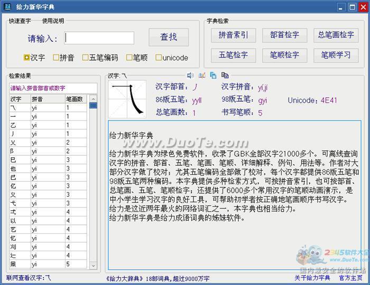Select the 笔顺 search option
The width and height of the screenshot is (370, 285).
click(137, 58)
